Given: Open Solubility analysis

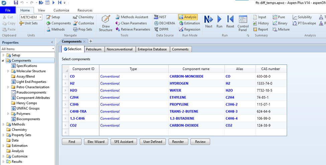Looking at the screenshot, I should point(302,17).
